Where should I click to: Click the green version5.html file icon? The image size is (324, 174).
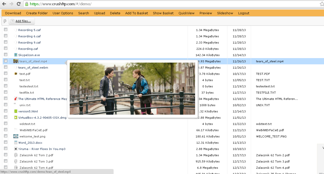pyautogui.click(x=16, y=111)
